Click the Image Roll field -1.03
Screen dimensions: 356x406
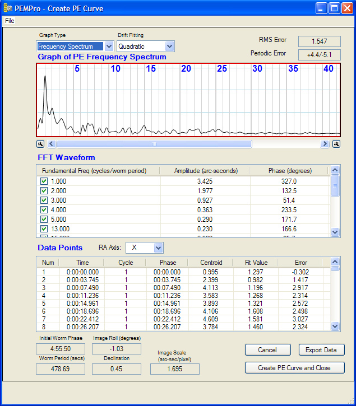117,349
